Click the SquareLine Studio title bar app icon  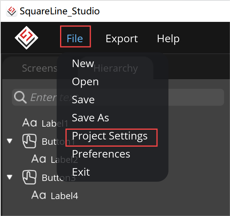(12, 11)
